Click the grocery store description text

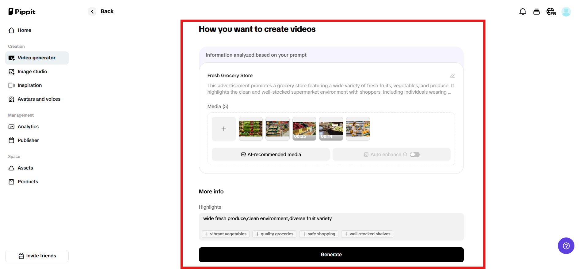(331, 89)
